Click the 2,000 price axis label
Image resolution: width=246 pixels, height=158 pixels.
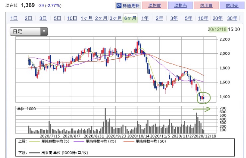click(x=224, y=54)
